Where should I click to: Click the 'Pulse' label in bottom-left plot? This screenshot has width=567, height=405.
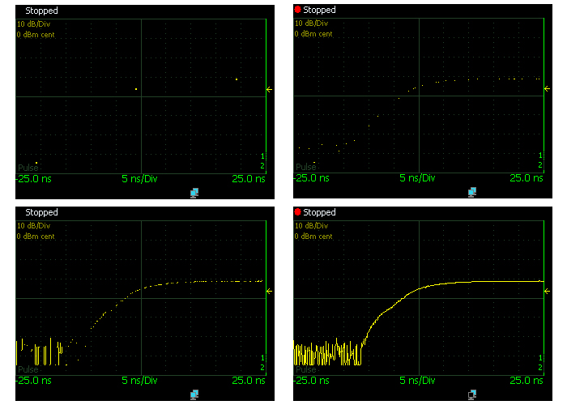pos(28,369)
